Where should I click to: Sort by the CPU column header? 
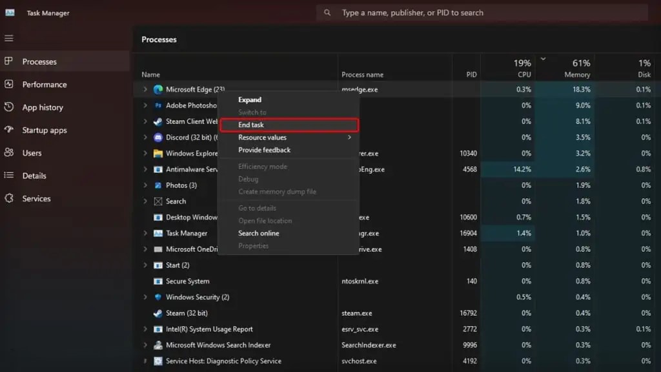(522, 68)
